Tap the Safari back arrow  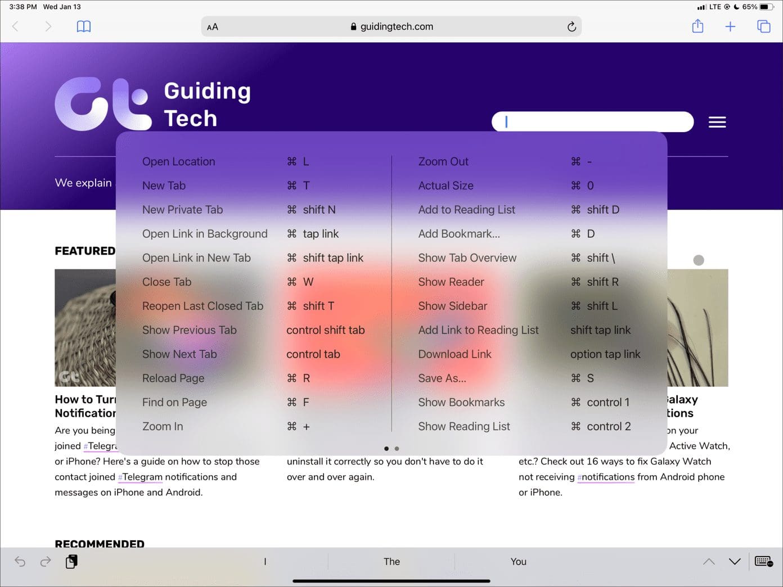[16, 26]
